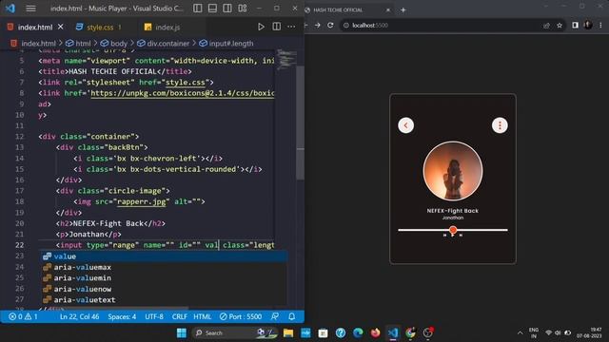Switch to the index.js tab

[x=167, y=28]
